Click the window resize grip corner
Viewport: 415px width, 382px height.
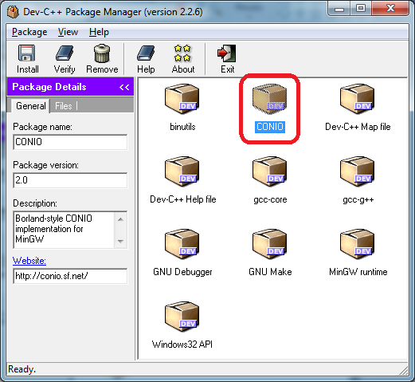[x=404, y=371]
